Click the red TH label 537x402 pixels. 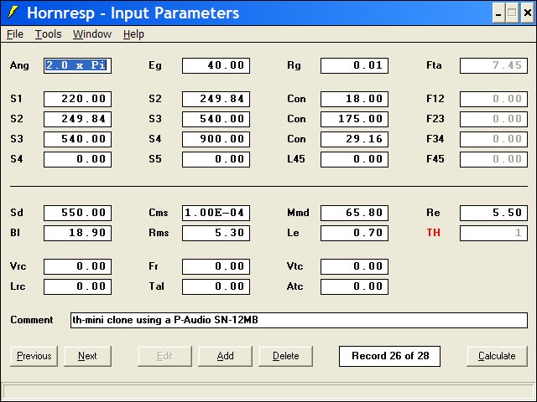coord(433,233)
